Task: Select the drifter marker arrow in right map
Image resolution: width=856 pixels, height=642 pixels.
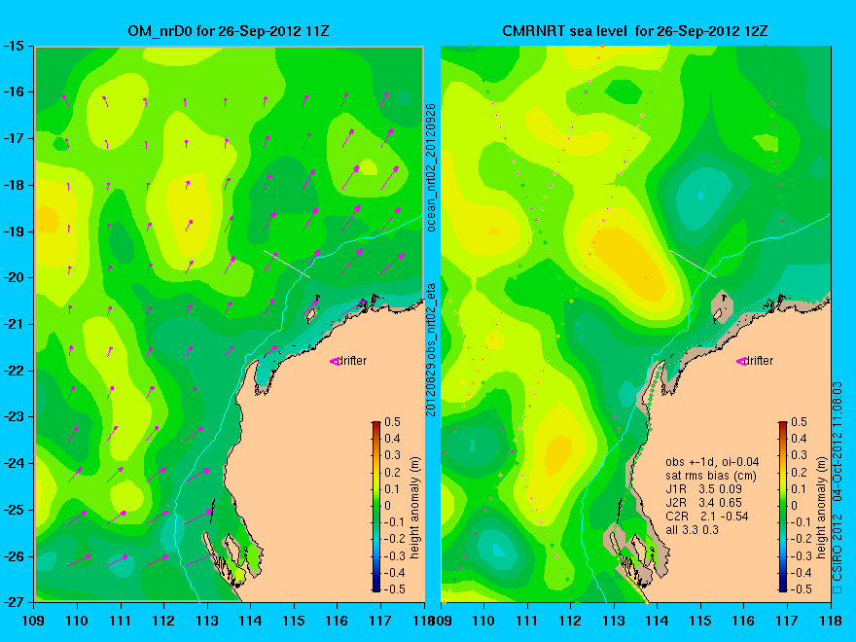Action: 741,362
